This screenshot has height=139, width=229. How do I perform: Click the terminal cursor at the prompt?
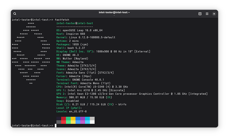[x=56, y=126]
